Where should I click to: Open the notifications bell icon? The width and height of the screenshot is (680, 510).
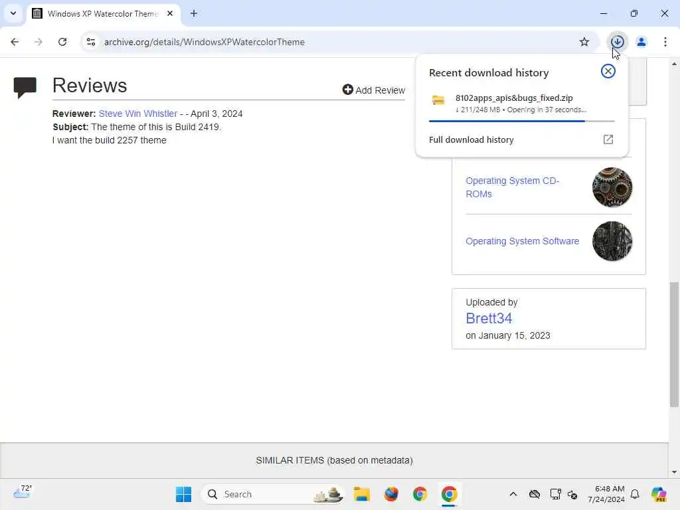click(x=635, y=494)
